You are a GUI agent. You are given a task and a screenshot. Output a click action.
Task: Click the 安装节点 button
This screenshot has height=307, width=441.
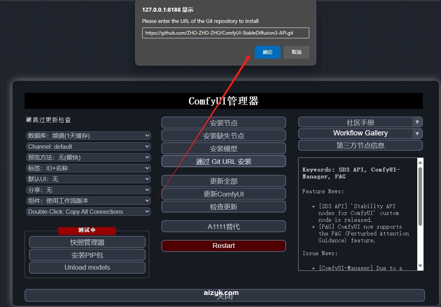pos(223,123)
